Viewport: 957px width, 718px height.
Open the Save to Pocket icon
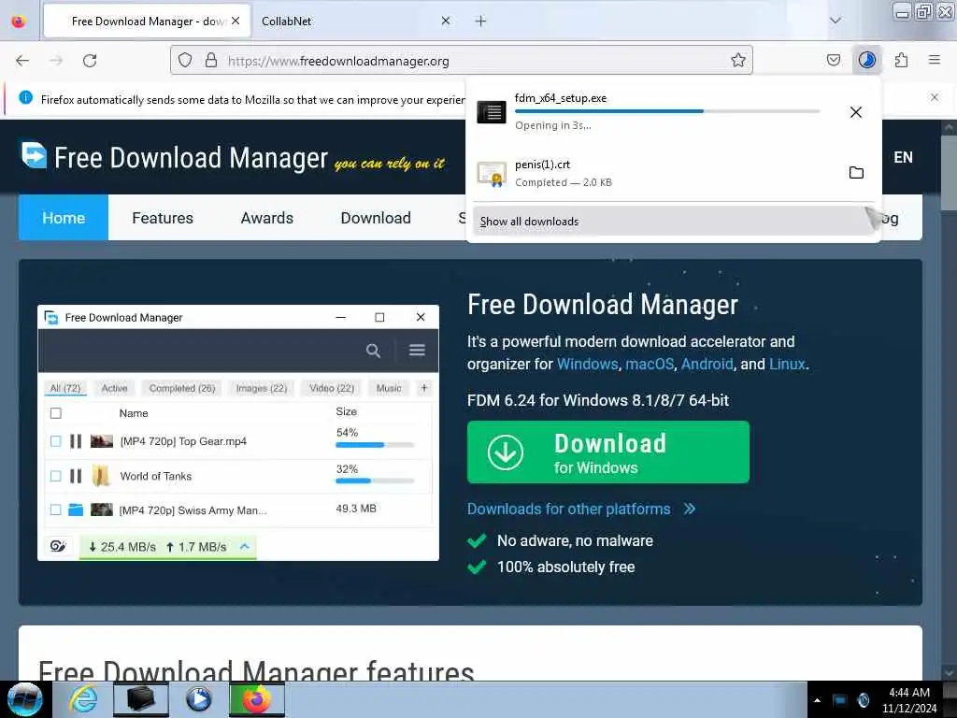833,61
